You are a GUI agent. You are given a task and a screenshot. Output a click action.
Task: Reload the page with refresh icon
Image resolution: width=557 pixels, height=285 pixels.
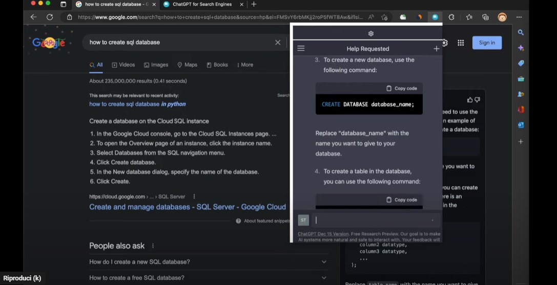(50, 17)
